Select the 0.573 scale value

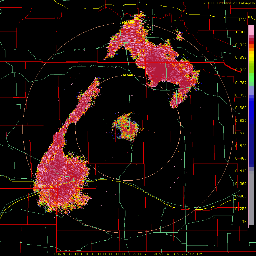coord(241,133)
